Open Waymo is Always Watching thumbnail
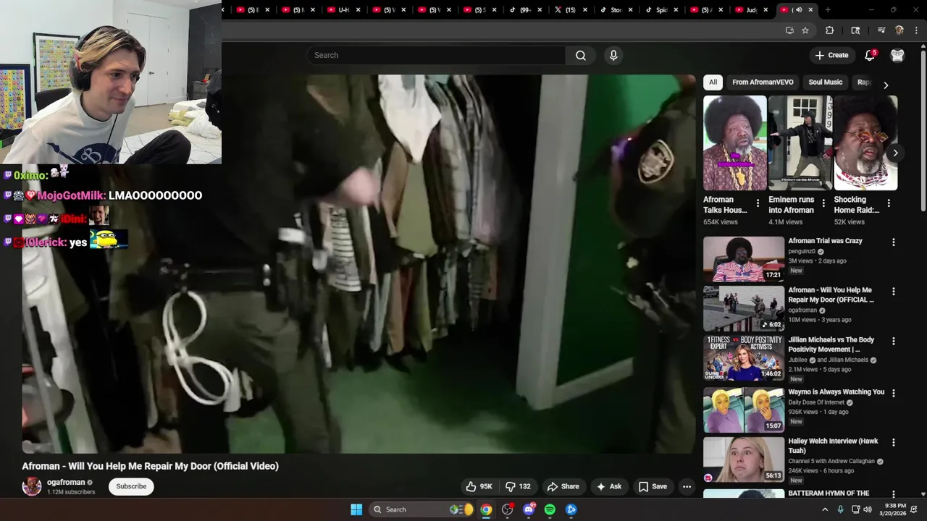 click(744, 410)
